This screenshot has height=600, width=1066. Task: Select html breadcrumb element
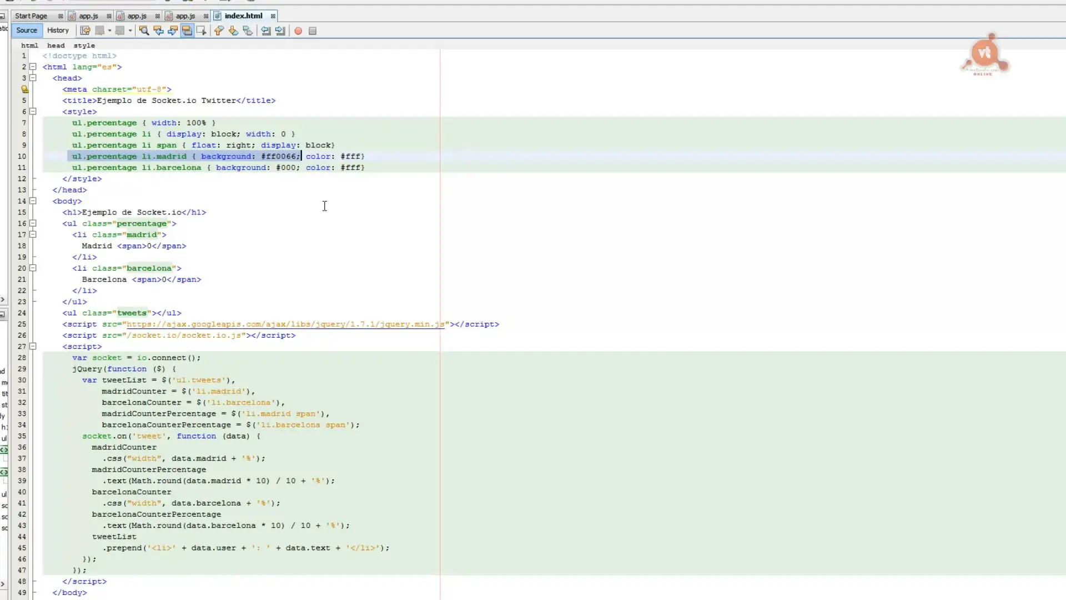[29, 46]
